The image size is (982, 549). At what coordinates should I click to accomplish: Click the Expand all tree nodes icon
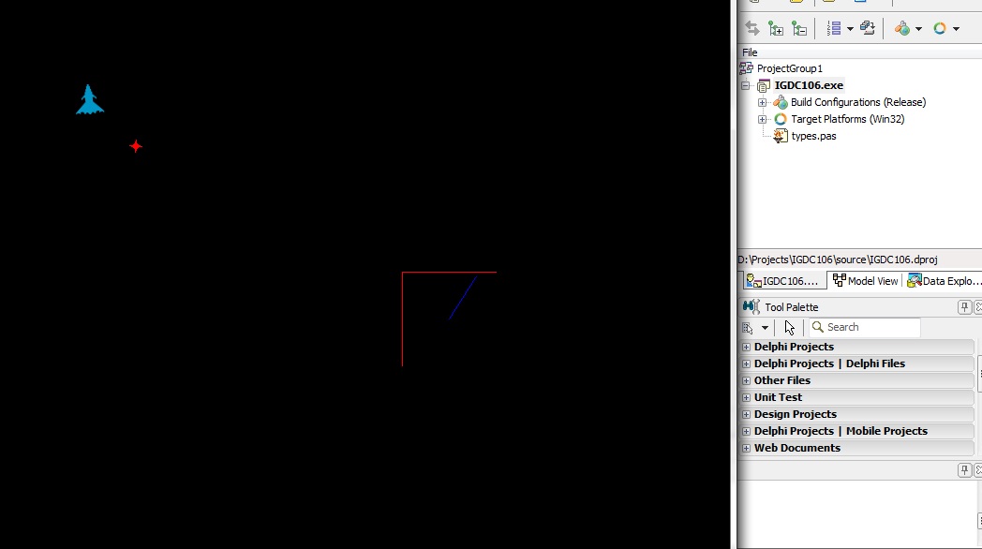[776, 29]
